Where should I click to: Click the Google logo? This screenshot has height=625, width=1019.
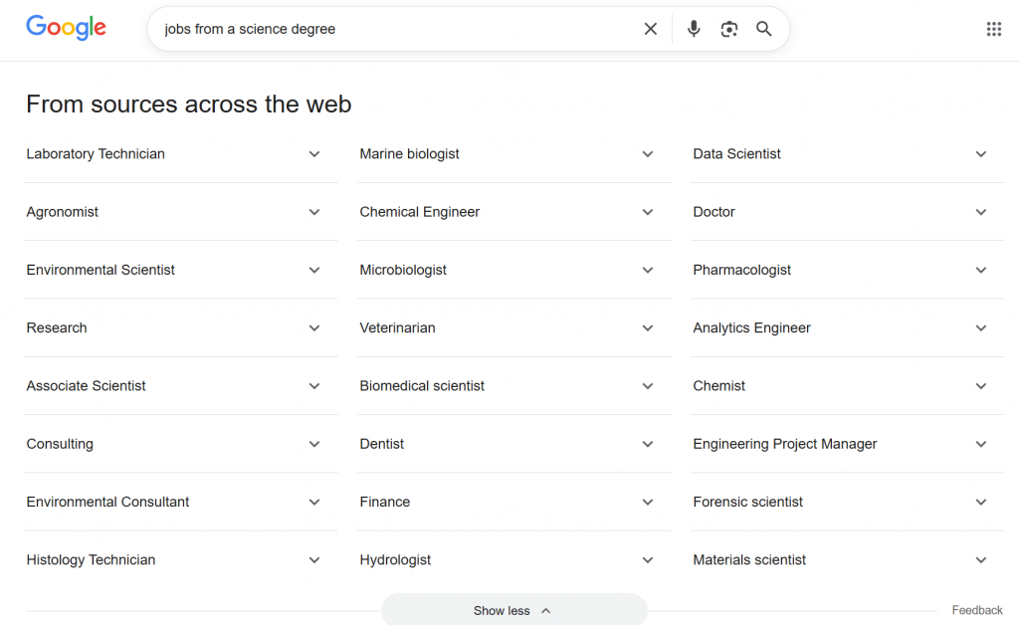pos(66,28)
